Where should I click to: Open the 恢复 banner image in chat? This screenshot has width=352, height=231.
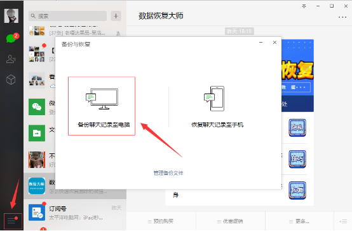pyautogui.click(x=297, y=76)
